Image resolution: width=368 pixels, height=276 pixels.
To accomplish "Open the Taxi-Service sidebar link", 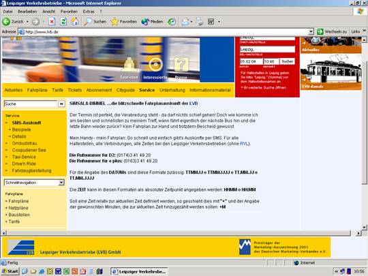I will 24,157.
